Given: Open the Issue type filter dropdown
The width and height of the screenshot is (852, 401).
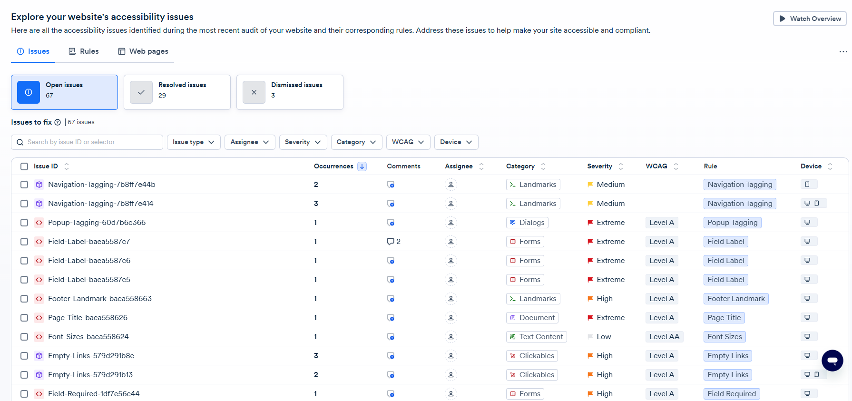Looking at the screenshot, I should 194,142.
